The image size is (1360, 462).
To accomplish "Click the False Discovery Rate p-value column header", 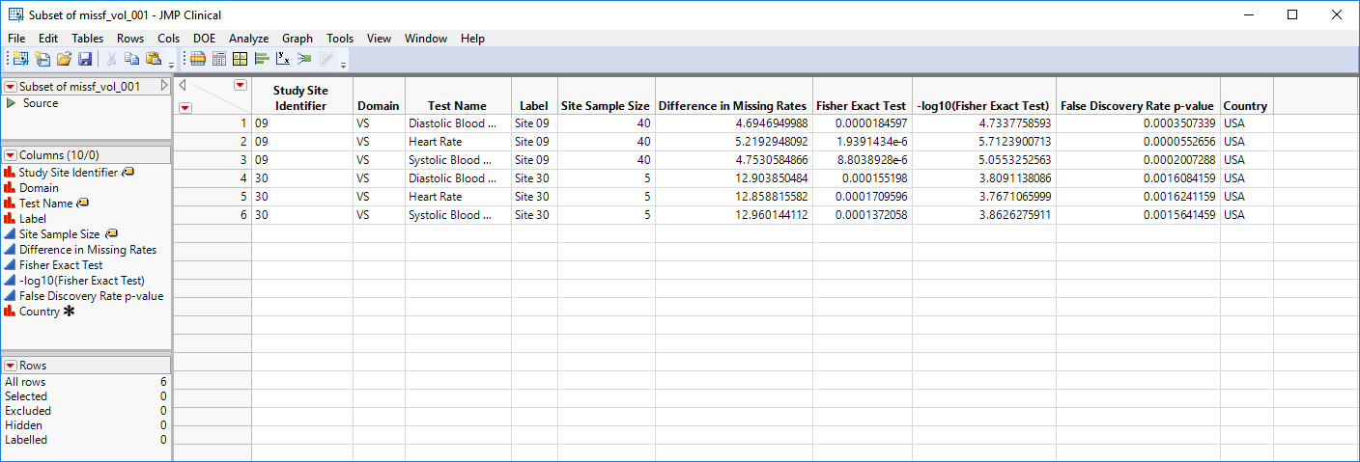I will (x=1137, y=106).
